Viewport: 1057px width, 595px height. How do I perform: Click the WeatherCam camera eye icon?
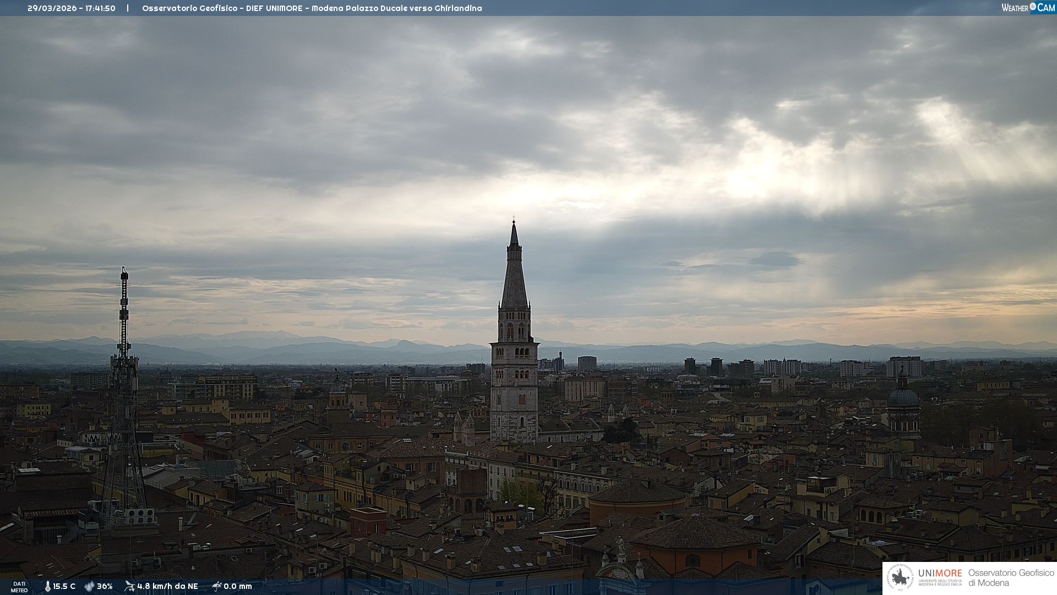point(1033,7)
